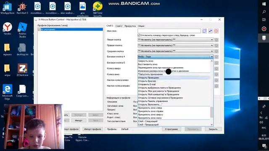
Task: Click the РУС language indicator
Action: click(x=264, y=128)
